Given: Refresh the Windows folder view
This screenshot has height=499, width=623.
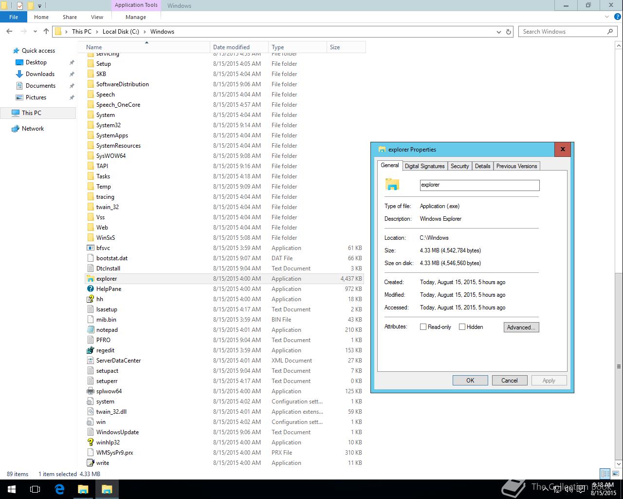Looking at the screenshot, I should tap(509, 32).
